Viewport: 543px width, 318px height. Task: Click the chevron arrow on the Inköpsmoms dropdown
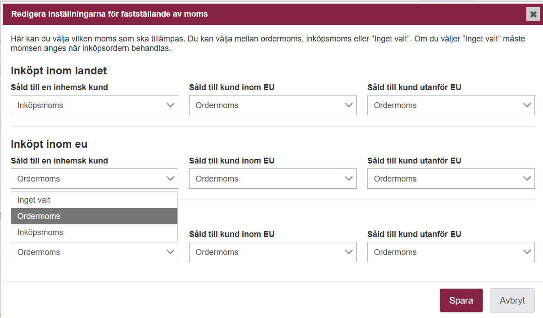pos(170,105)
